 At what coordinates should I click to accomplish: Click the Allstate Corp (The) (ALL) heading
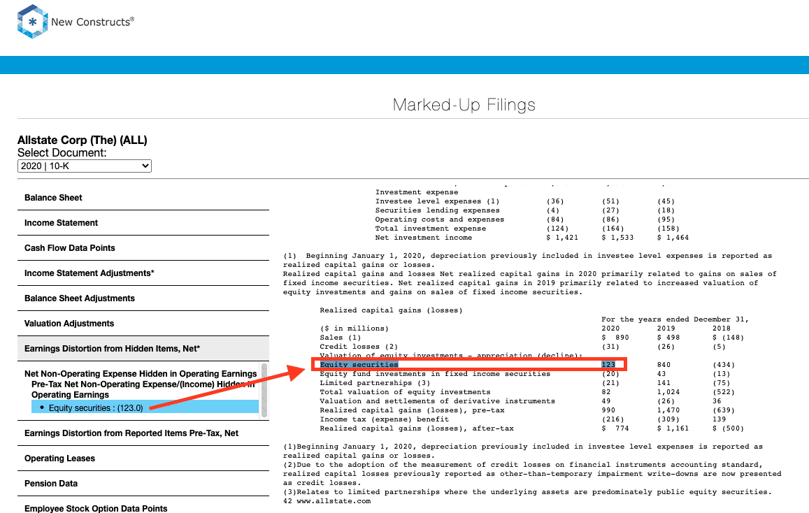point(82,140)
